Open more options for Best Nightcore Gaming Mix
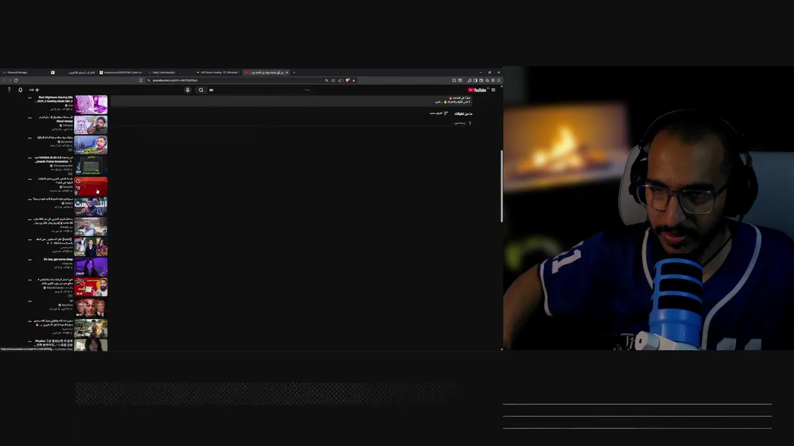794x446 pixels. tap(30, 97)
